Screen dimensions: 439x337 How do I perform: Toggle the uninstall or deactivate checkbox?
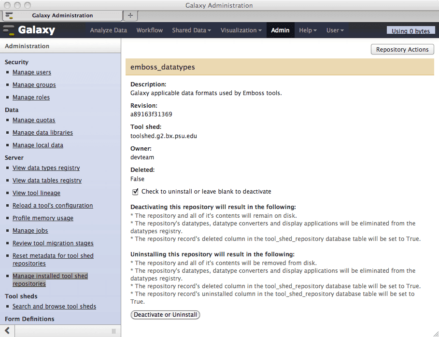pyautogui.click(x=135, y=192)
